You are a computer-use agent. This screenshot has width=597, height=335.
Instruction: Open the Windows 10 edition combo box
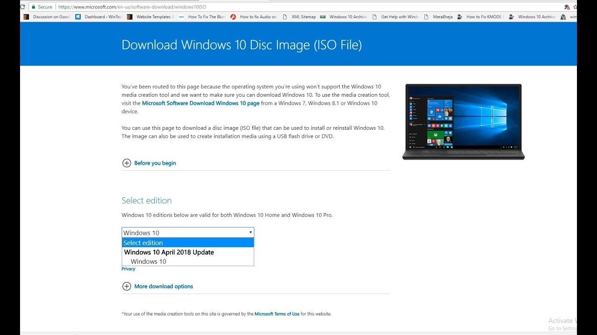pos(188,233)
